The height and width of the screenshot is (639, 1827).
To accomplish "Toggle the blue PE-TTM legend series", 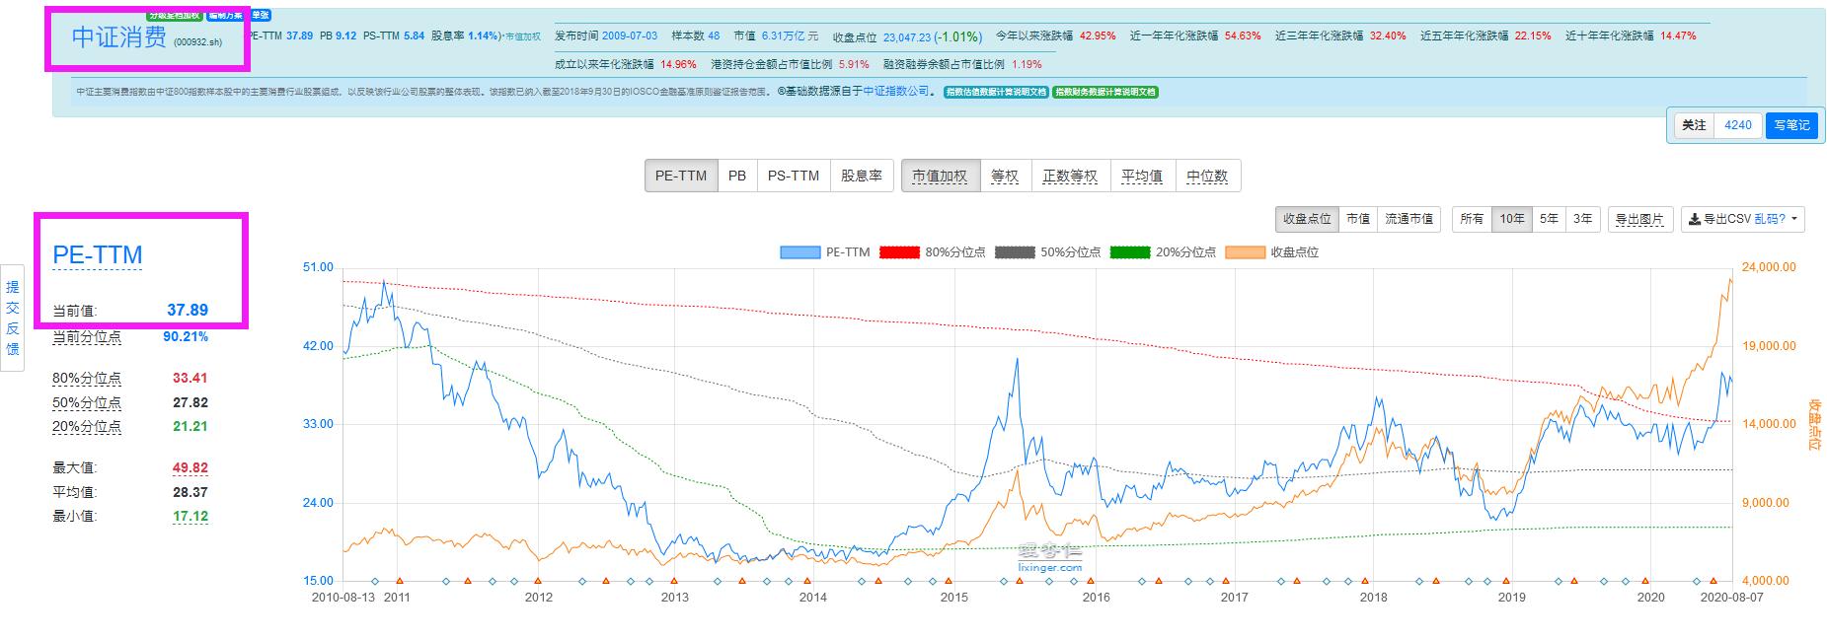I will point(825,251).
